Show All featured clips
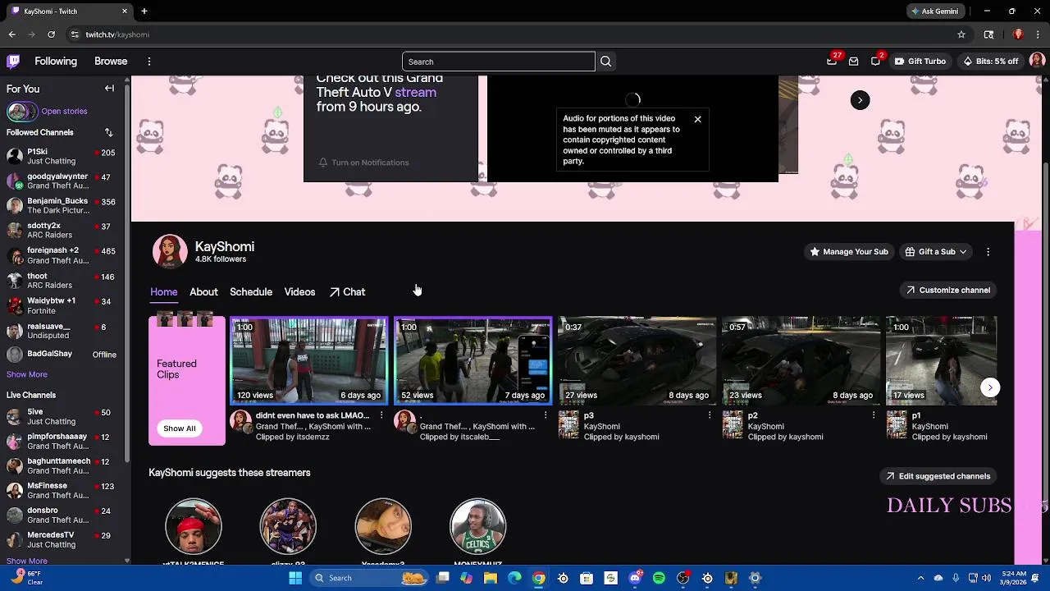This screenshot has width=1050, height=591. (179, 428)
